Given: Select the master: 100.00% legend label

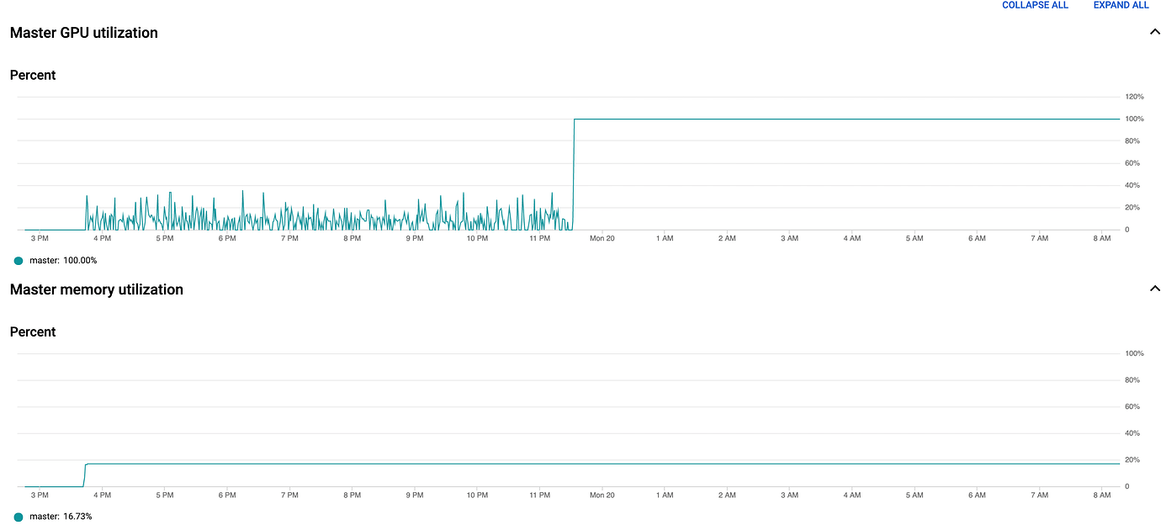Looking at the screenshot, I should [x=63, y=261].
